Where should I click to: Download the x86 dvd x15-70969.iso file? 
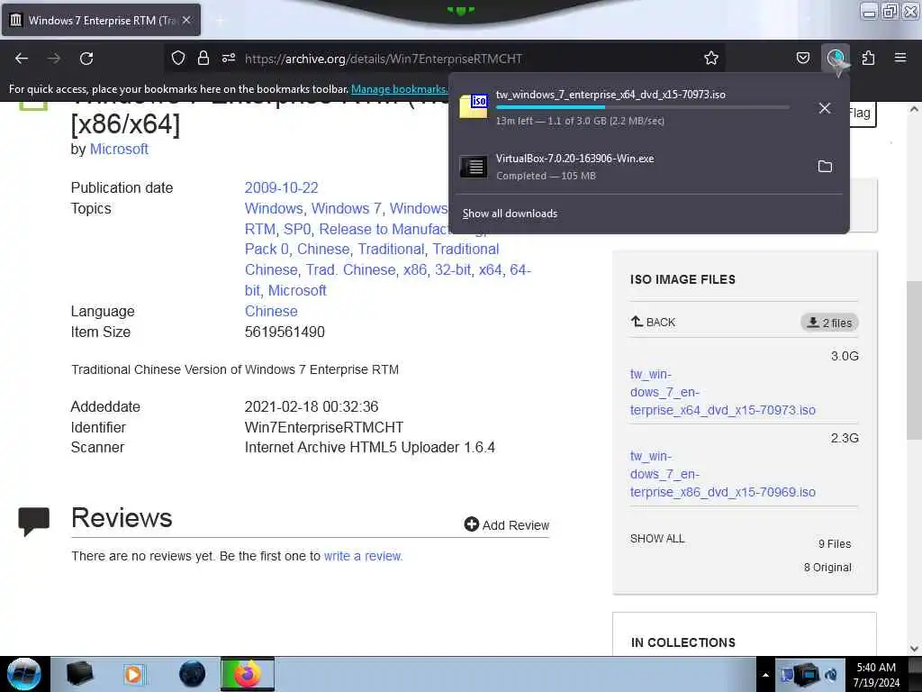[723, 474]
